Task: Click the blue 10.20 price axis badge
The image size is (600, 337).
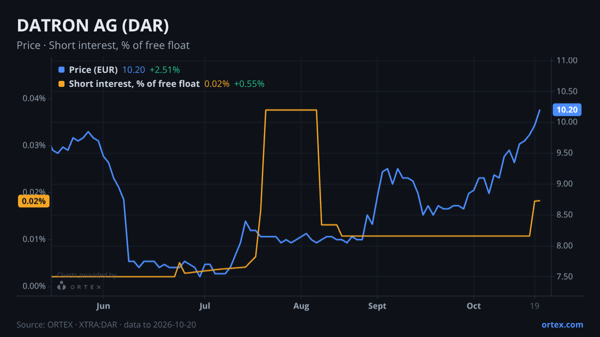Action: [566, 110]
